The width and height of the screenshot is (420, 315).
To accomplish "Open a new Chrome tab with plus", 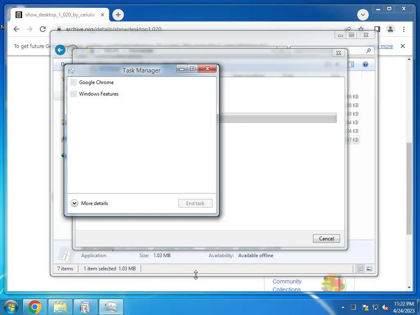I will [118, 15].
